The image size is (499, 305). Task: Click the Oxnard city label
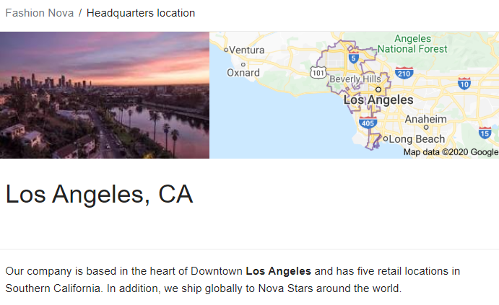[243, 73]
